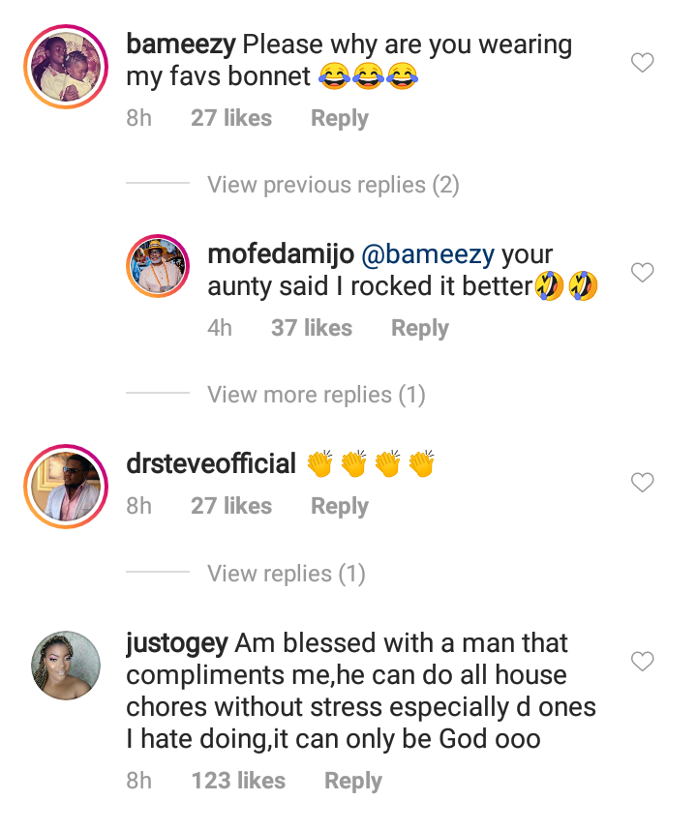697x830 pixels.
Task: Expand View more replies (1)
Action: [317, 395]
